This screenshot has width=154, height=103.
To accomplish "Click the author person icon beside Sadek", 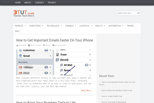I will pyautogui.click(x=17, y=45).
